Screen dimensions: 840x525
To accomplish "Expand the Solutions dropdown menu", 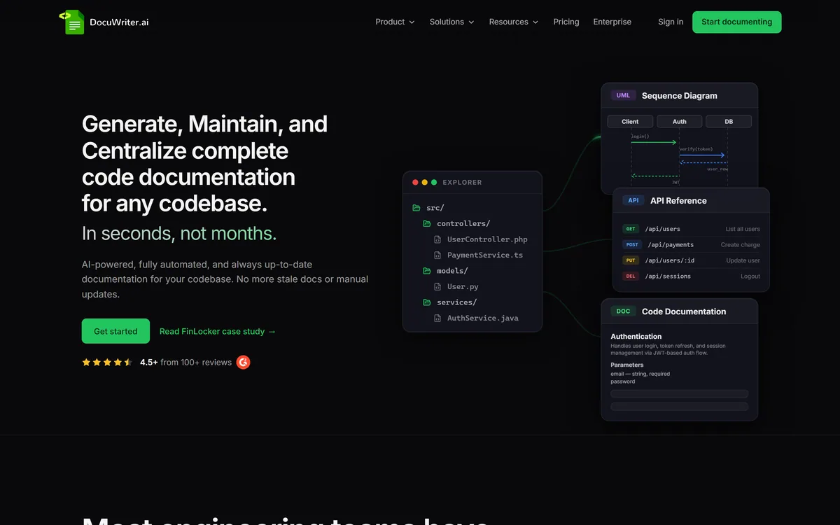I will (451, 22).
